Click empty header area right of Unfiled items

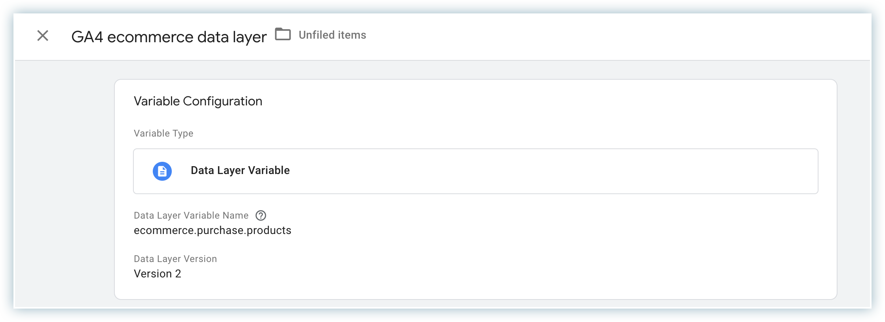(x=594, y=36)
